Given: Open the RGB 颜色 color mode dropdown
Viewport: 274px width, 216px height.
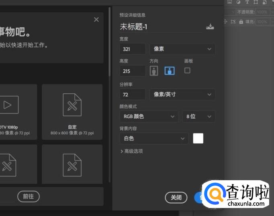Looking at the screenshot, I should click(149, 117).
